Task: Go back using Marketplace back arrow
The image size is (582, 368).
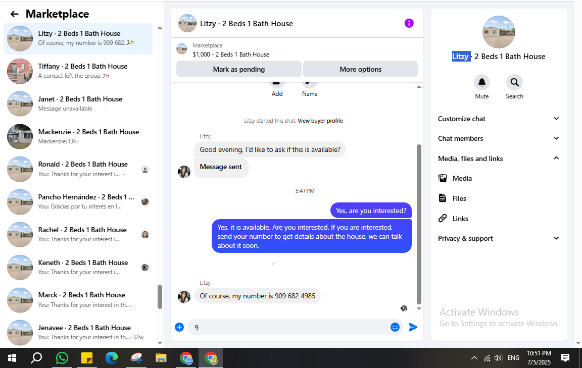Action: (14, 14)
